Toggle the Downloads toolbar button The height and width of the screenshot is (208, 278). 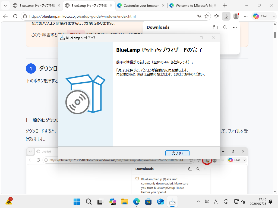[x=226, y=16]
